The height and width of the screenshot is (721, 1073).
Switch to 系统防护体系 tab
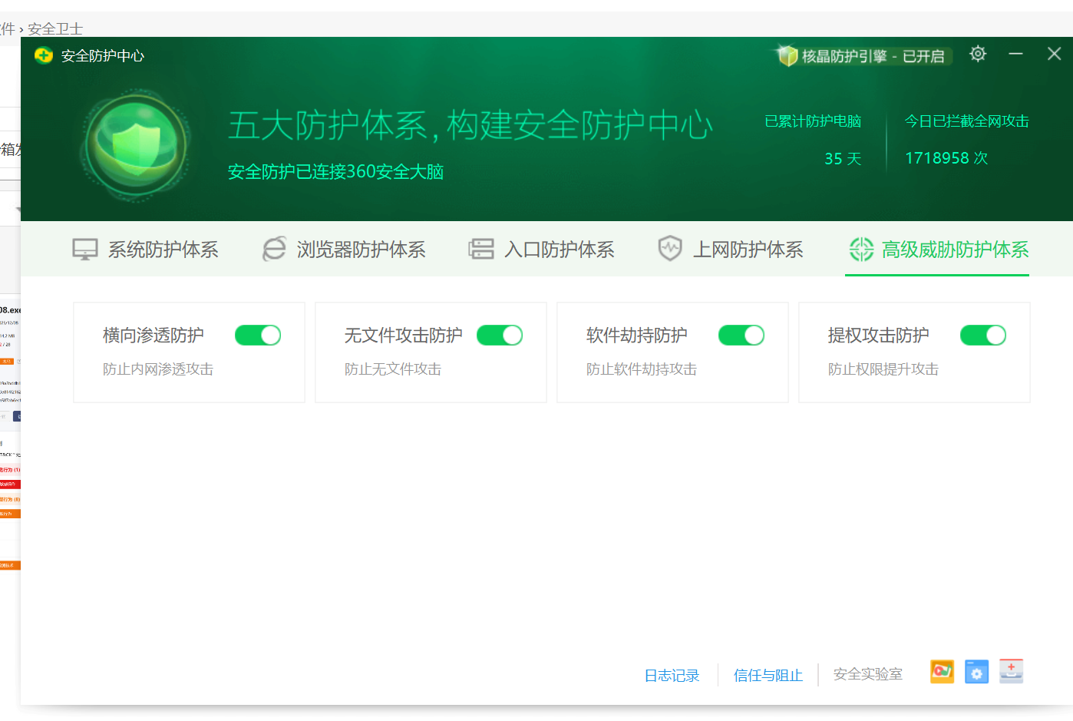(146, 250)
